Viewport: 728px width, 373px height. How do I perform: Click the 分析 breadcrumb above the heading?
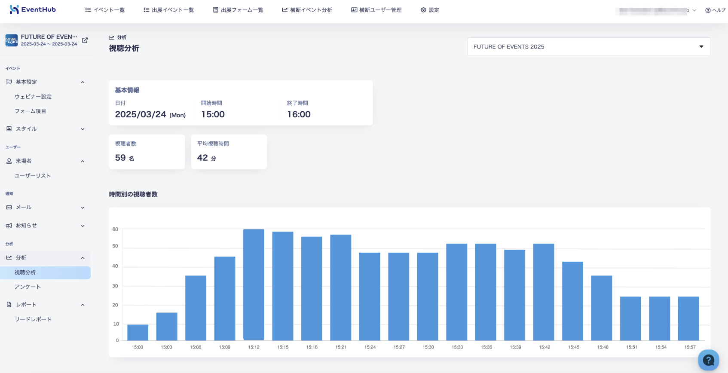118,37
